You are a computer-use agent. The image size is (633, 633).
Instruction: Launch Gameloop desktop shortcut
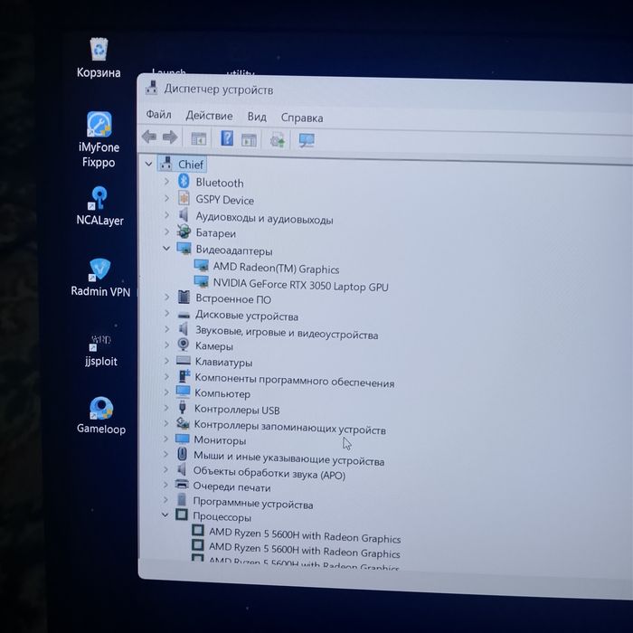[x=101, y=415]
